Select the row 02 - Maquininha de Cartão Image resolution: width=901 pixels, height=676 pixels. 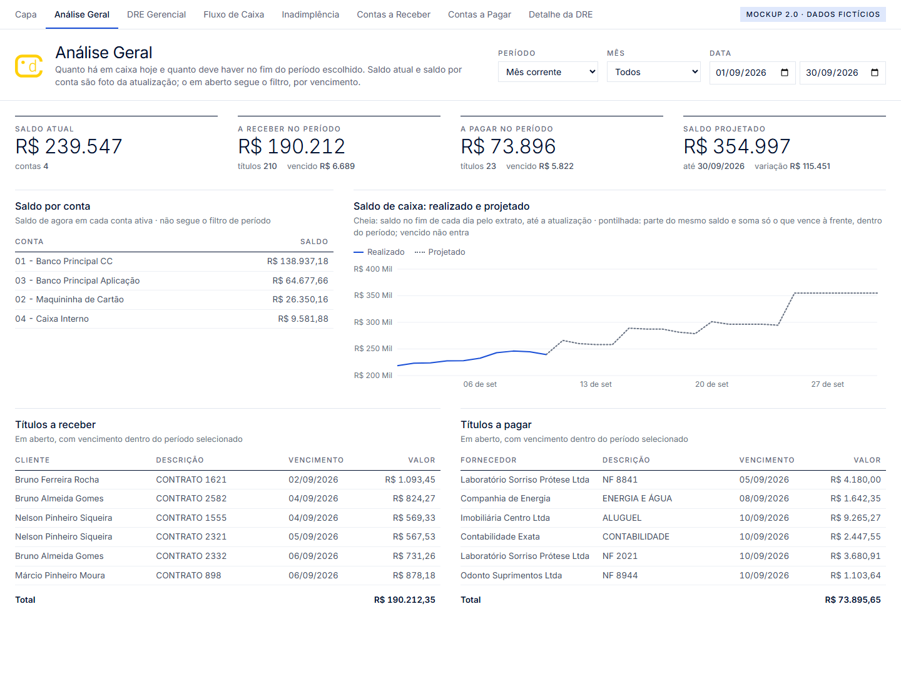point(174,300)
